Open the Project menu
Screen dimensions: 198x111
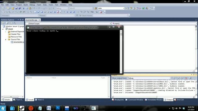click(x=19, y=5)
